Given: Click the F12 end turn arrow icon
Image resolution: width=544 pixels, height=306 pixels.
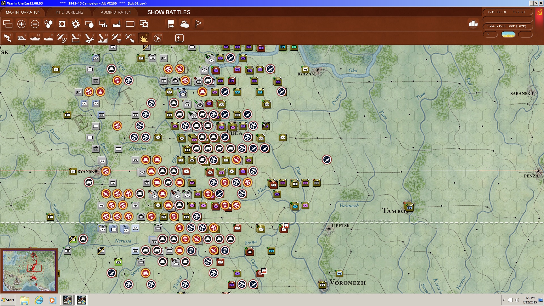Looking at the screenshot, I should click(x=158, y=38).
